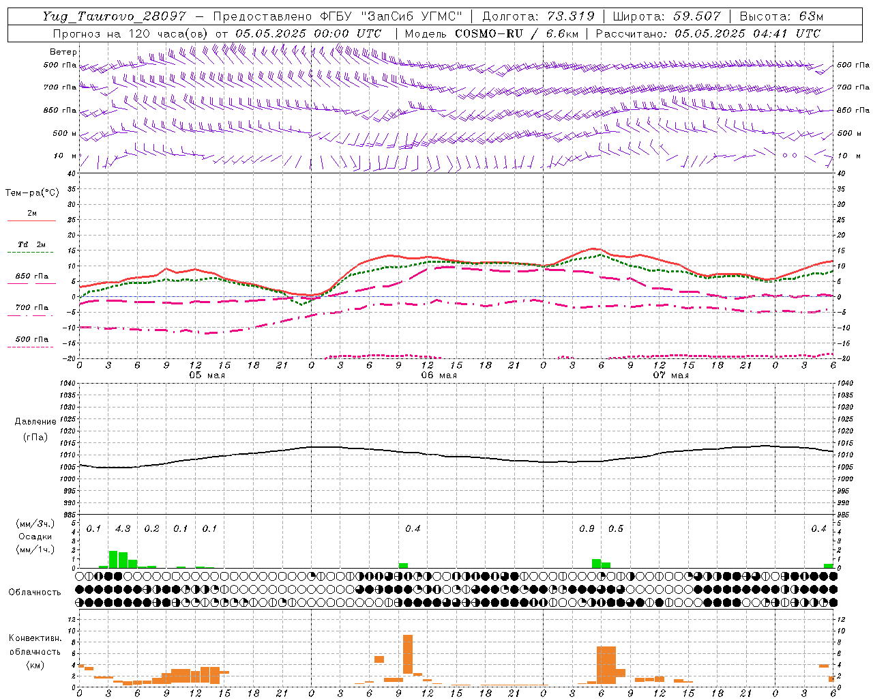Click the 0.5 precipitation total
The width and height of the screenshot is (873, 699).
click(616, 529)
